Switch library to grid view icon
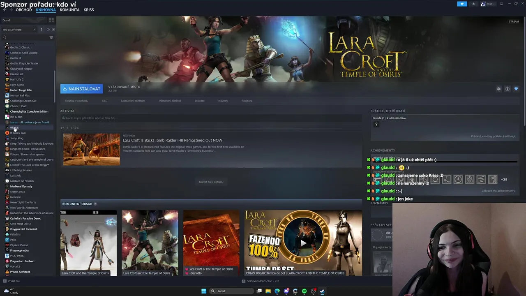Screen dimensions: 526x296 point(51,20)
